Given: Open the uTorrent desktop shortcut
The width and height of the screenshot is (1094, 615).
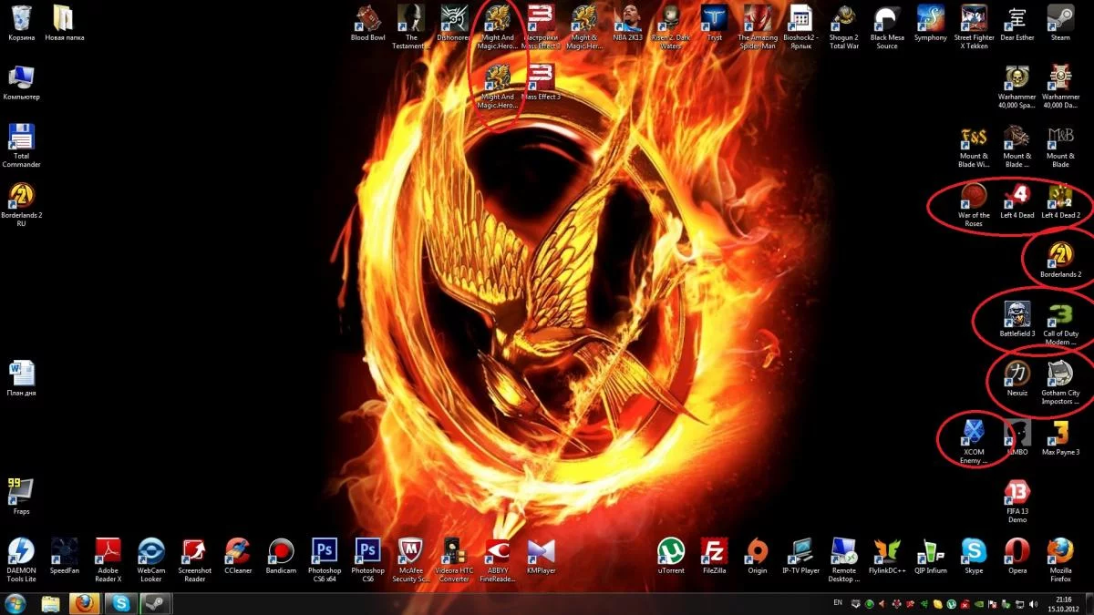Looking at the screenshot, I should (x=671, y=557).
